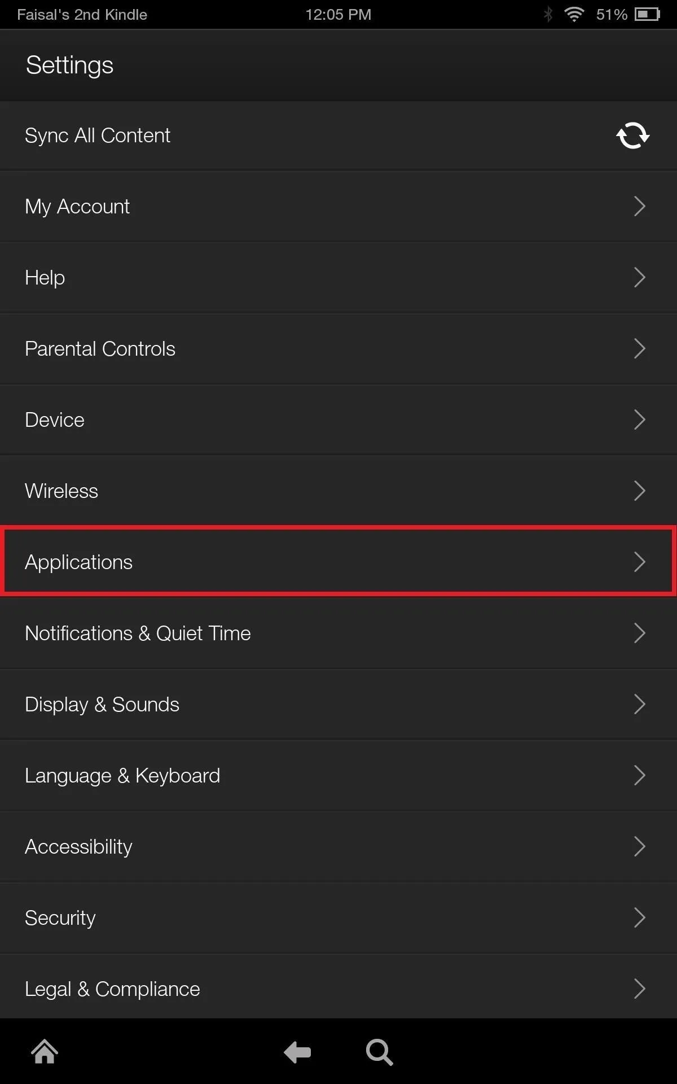Go to the Home screen icon
Screen dimensions: 677x1084
click(x=45, y=1052)
